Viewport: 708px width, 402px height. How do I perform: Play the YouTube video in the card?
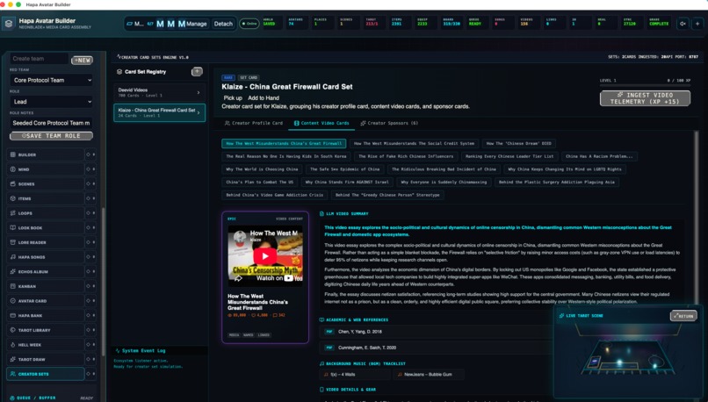click(265, 255)
